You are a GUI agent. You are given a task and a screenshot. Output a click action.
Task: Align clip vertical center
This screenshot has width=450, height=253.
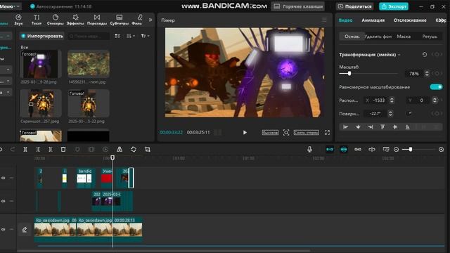(x=395, y=126)
